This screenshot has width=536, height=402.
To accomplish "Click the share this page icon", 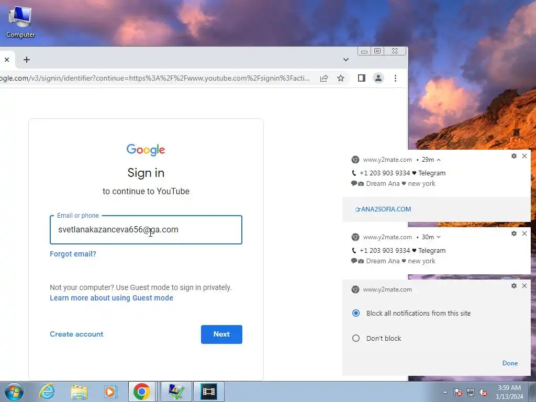I will (x=324, y=79).
